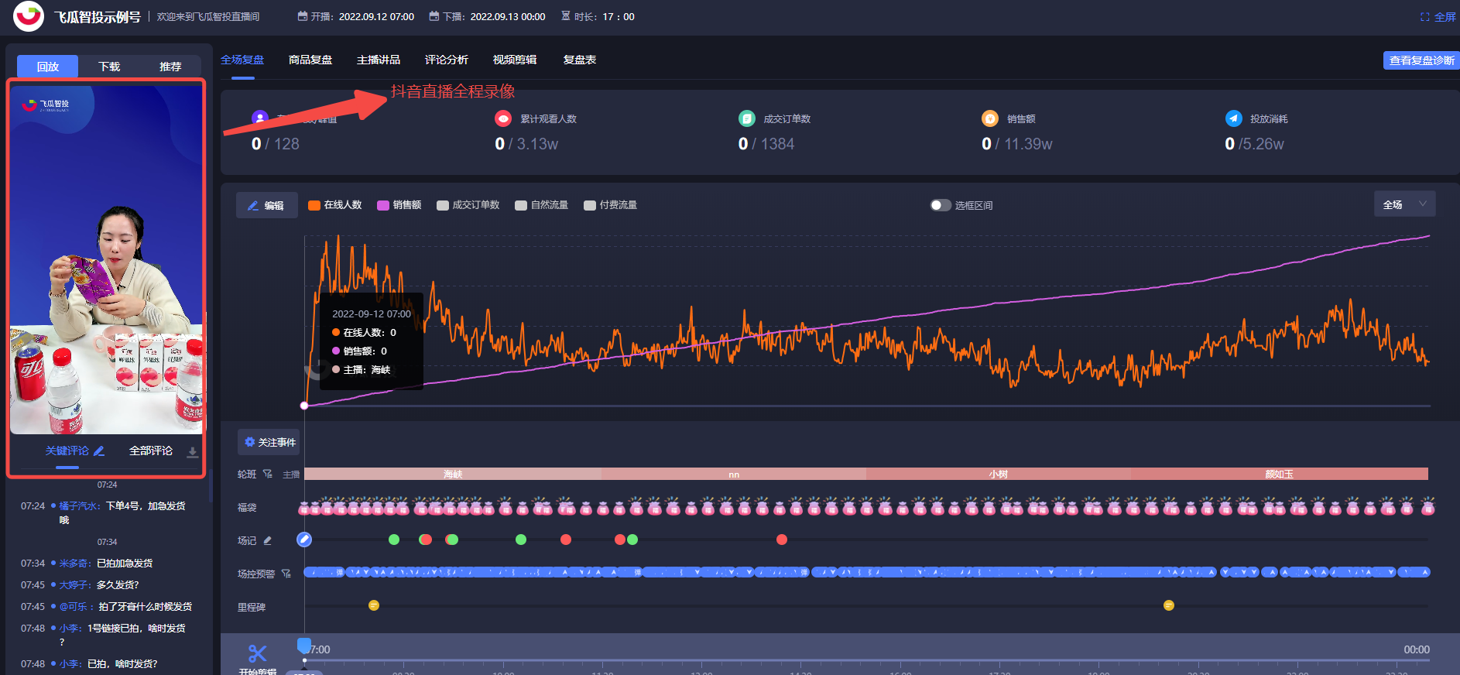Click the scissors icon to start clipping
This screenshot has height=675, width=1460.
click(257, 653)
